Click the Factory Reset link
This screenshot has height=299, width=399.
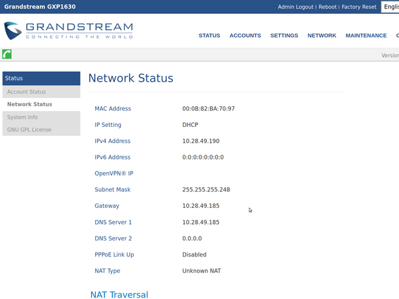(359, 7)
